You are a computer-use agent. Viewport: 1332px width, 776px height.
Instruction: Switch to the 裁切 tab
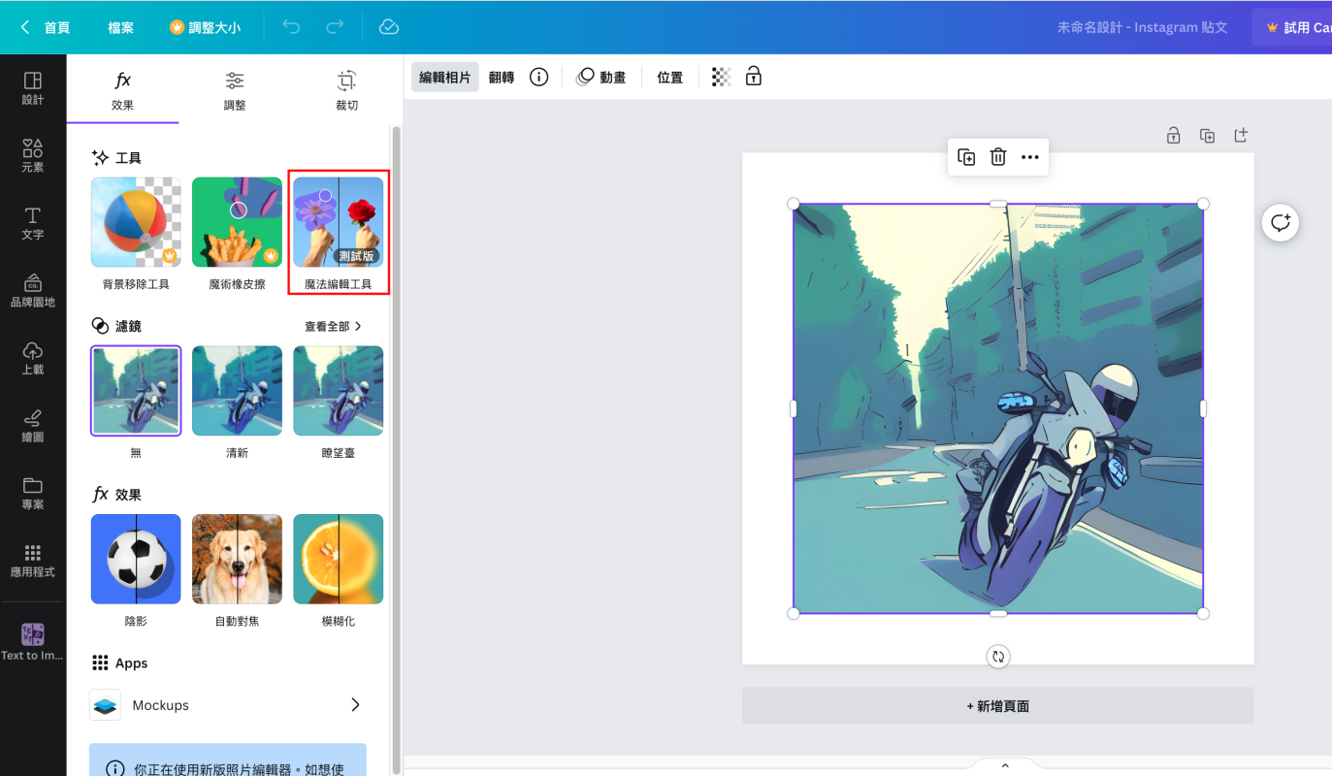[346, 90]
